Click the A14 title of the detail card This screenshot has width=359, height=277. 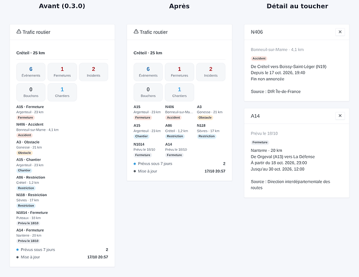255,116
